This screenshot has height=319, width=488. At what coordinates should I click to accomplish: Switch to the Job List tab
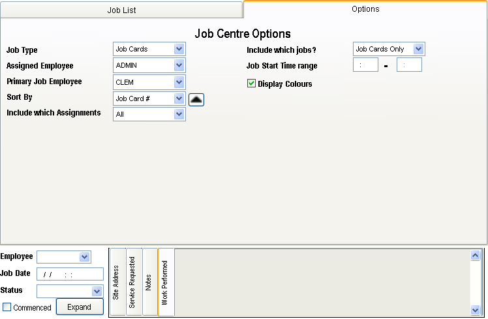pyautogui.click(x=121, y=10)
